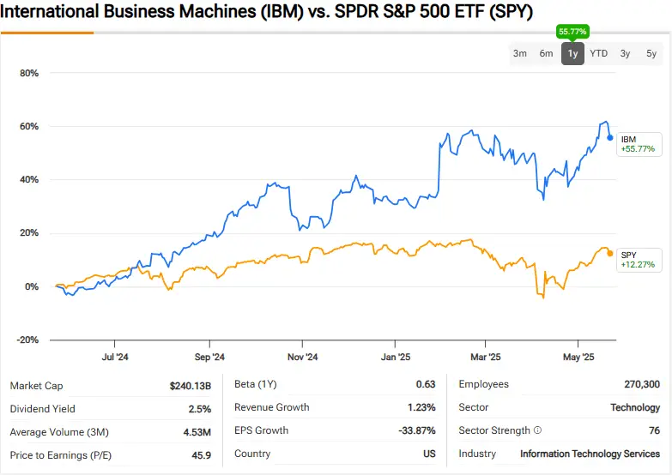Screen dimensions: 672x475
Task: Click the EPS Growth -33.87% value
Action: 417,430
